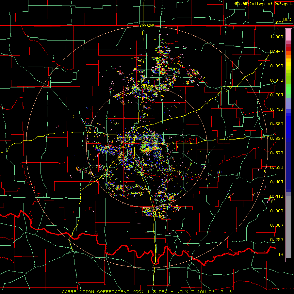The width and height of the screenshot is (294, 294).
Task: Click the 0.627 color scale value
Action: tap(277, 139)
